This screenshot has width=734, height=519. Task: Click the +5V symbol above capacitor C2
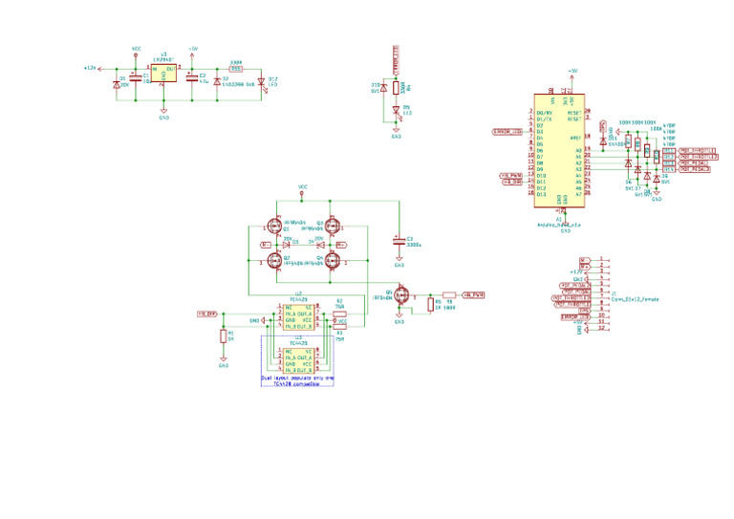coord(192,51)
